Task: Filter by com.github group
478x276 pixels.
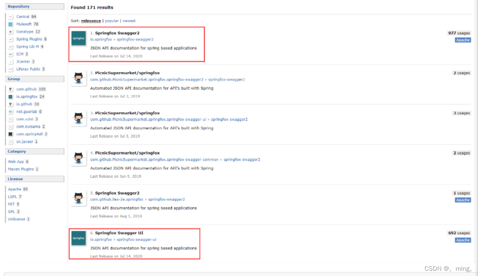Action: pos(27,89)
